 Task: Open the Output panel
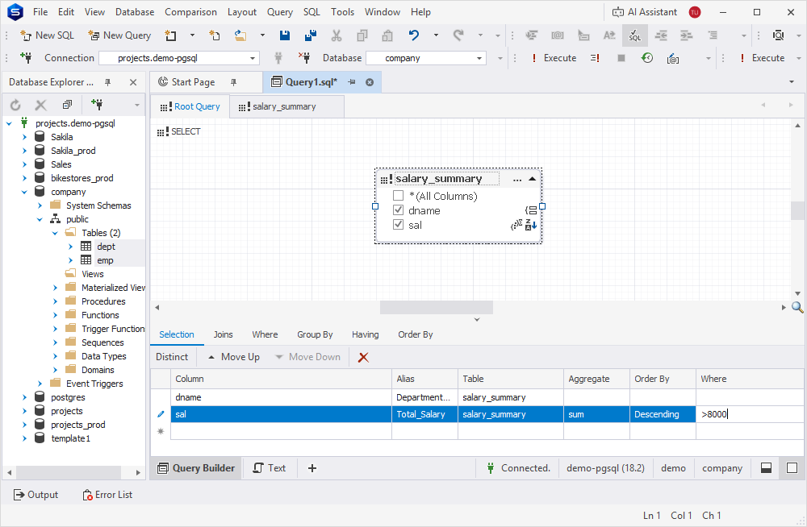[36, 495]
